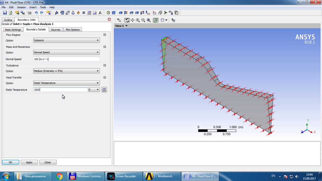The image size is (322, 181).
Task: Click the camera snapshot icon
Action: pyautogui.click(x=29, y=13)
